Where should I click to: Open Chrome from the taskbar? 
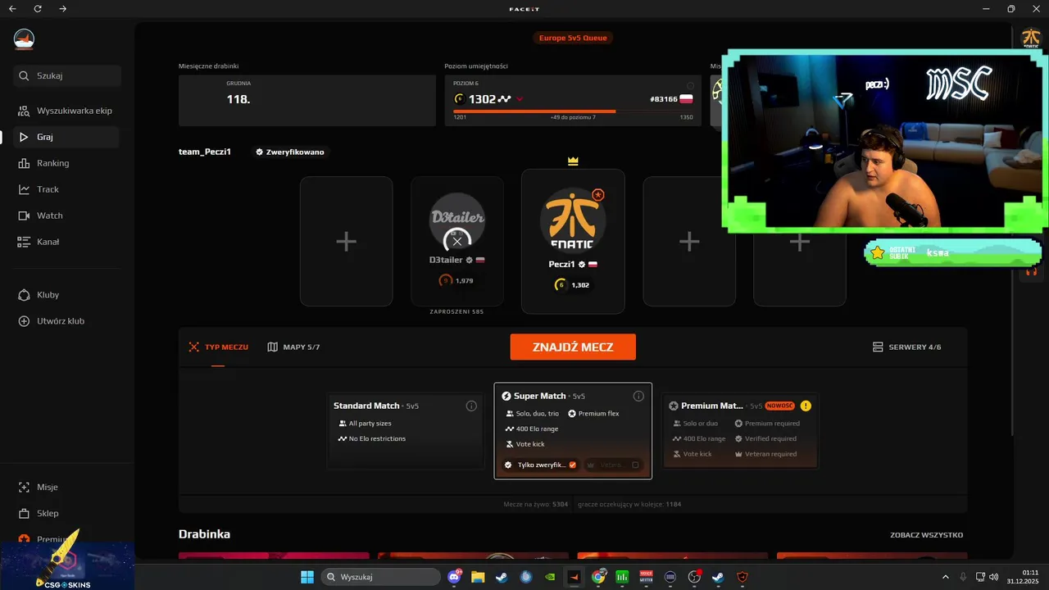pyautogui.click(x=598, y=577)
